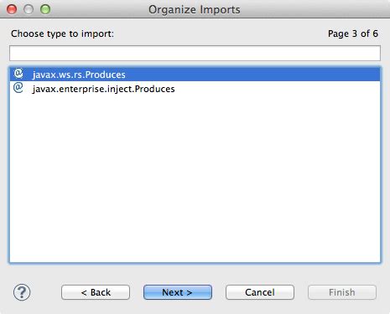
Task: Click the annotation icon beside javax.enterprise.inject.Produces
Action: click(x=18, y=88)
